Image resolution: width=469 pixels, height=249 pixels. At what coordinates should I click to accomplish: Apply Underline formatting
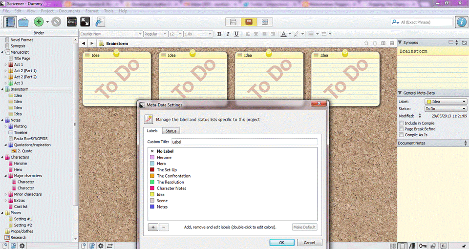[236, 34]
